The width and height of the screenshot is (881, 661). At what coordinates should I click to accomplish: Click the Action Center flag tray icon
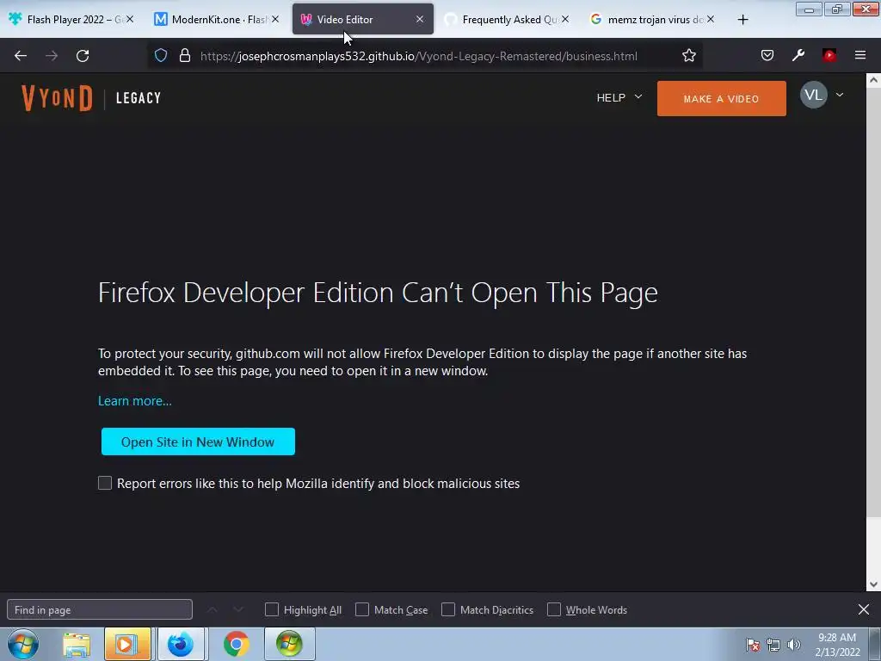tap(753, 645)
